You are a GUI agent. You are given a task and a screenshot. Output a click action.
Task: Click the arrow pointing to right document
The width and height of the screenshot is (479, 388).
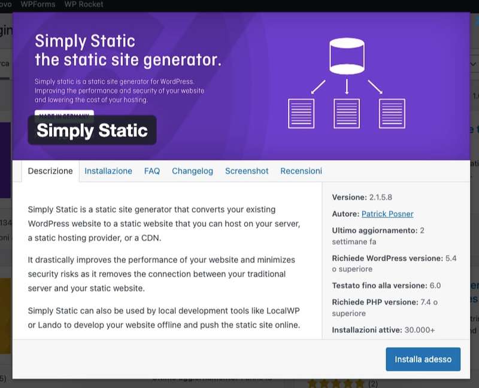pos(375,87)
